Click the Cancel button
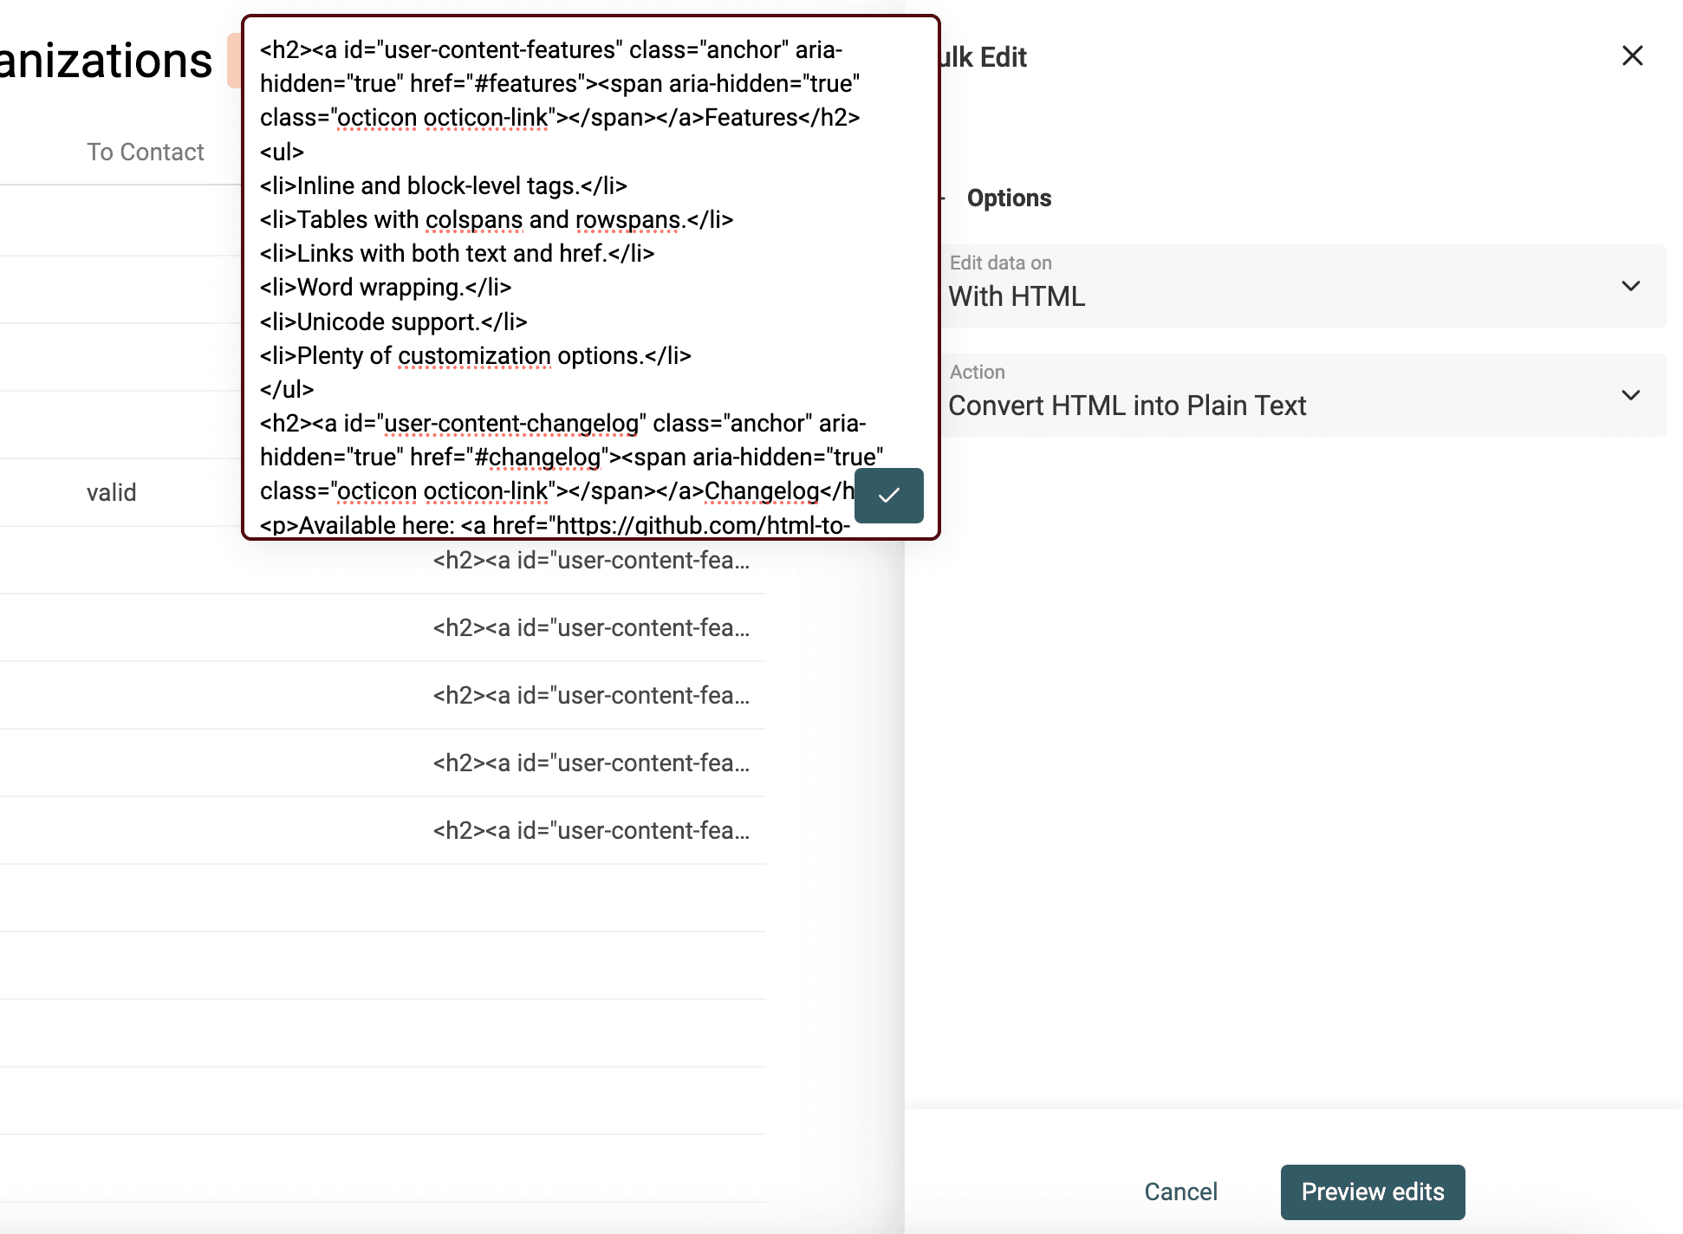The width and height of the screenshot is (1683, 1234). [x=1180, y=1192]
